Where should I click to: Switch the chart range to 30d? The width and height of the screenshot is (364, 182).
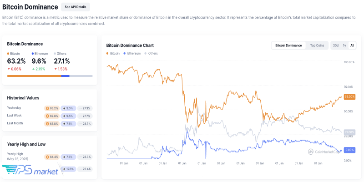tap(335, 45)
